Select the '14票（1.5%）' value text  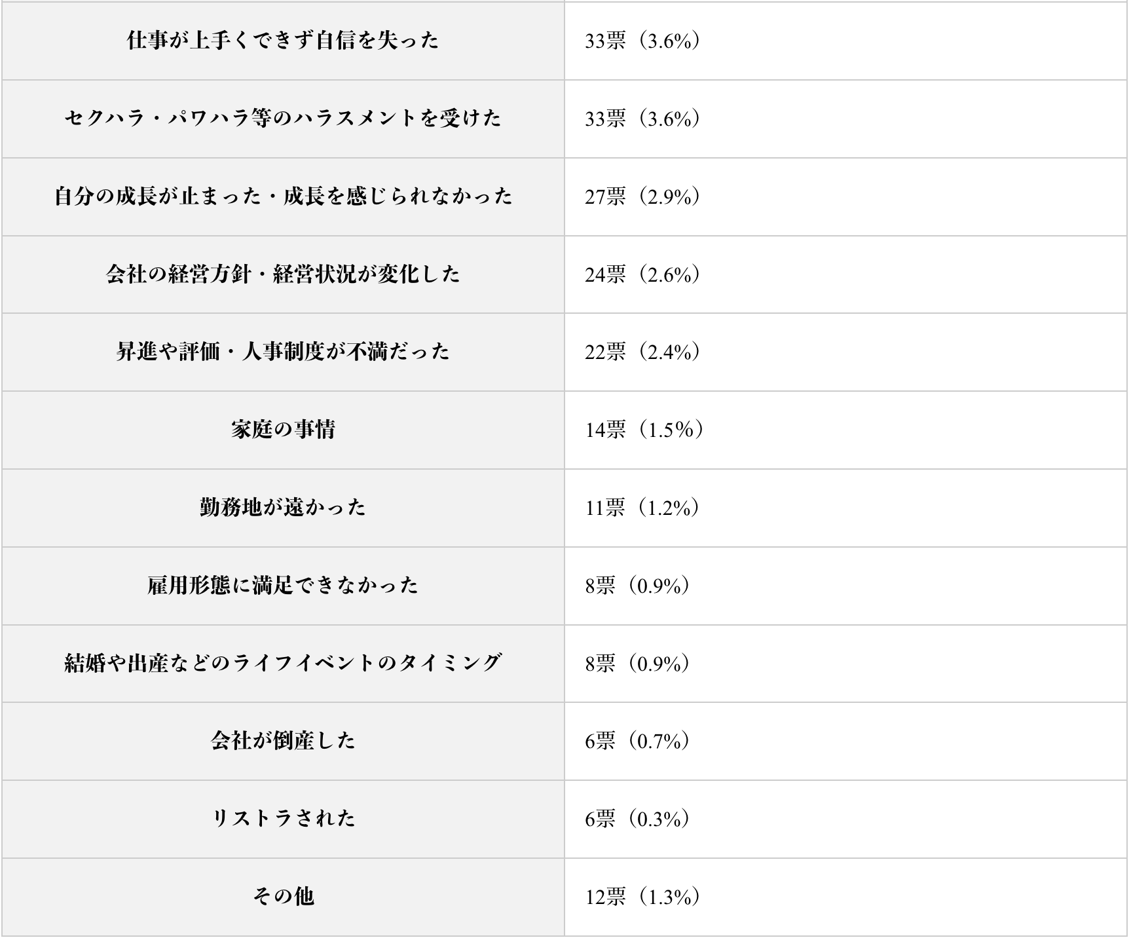coord(644,430)
